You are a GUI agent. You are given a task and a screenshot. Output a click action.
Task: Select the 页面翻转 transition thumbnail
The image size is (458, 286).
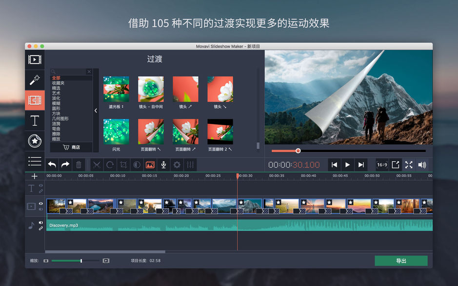(151, 132)
